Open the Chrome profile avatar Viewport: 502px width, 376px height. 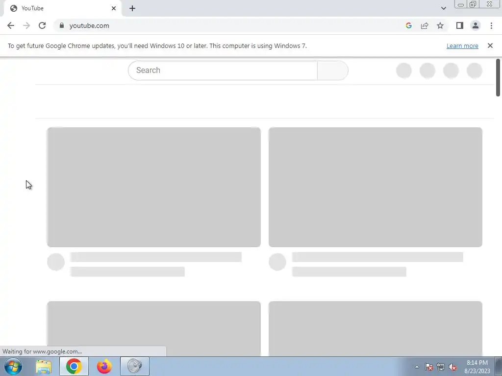click(x=476, y=25)
